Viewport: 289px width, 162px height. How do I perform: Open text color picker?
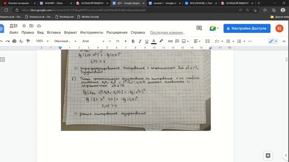[x=154, y=41]
